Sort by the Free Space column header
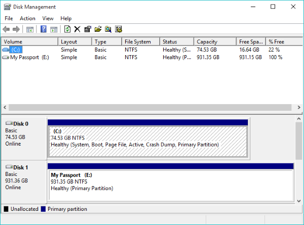The height and width of the screenshot is (225, 304). pyautogui.click(x=251, y=41)
